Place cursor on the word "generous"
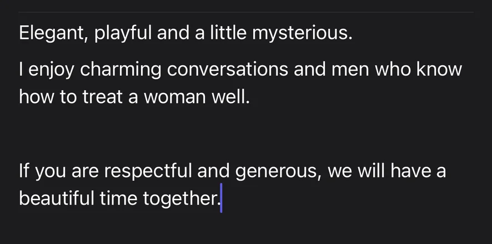This screenshot has width=492, height=244. 277,170
